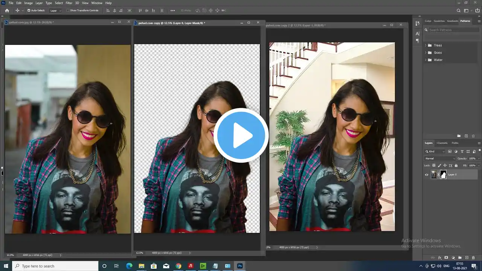The width and height of the screenshot is (482, 271).
Task: Click the Home icon in options bar
Action: coord(7,11)
